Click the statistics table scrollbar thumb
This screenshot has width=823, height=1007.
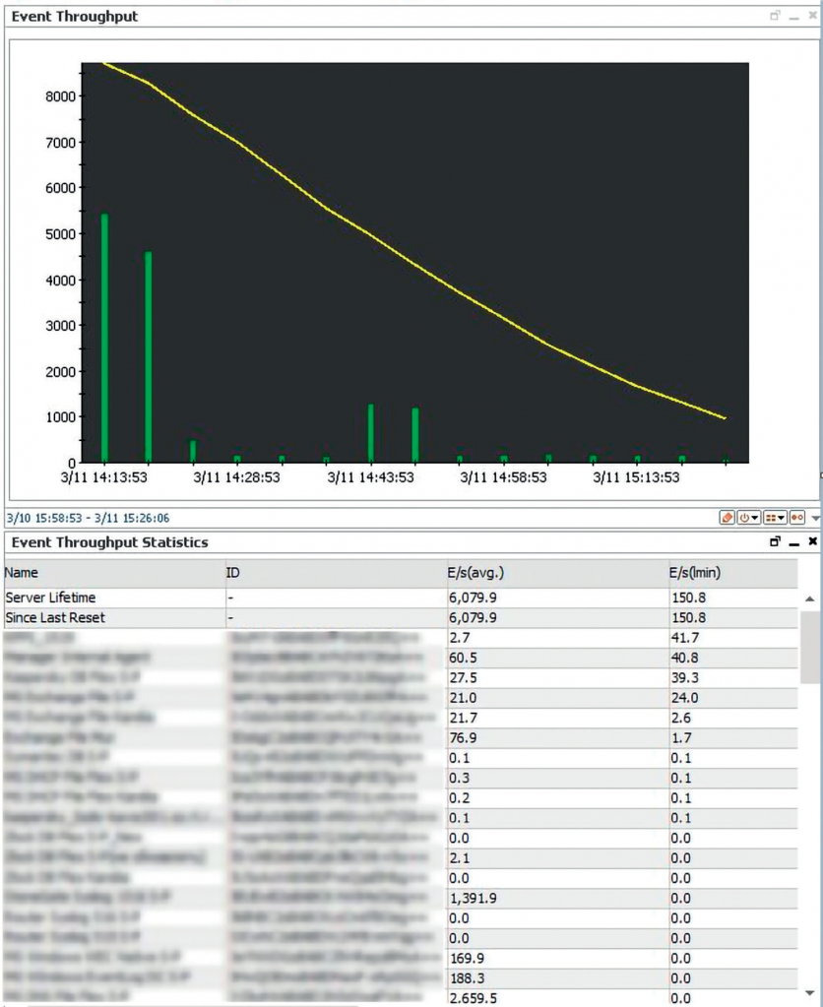click(810, 648)
